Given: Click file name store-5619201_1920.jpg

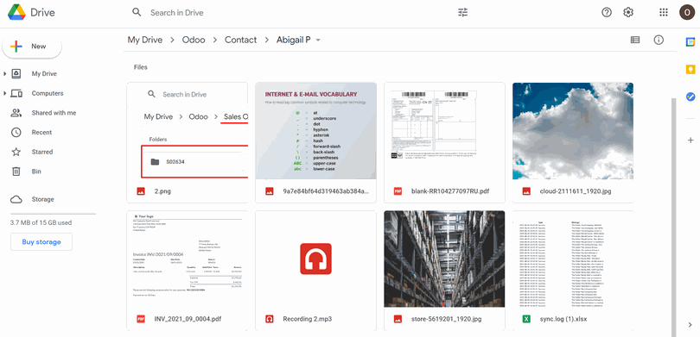Looking at the screenshot, I should click(x=447, y=319).
